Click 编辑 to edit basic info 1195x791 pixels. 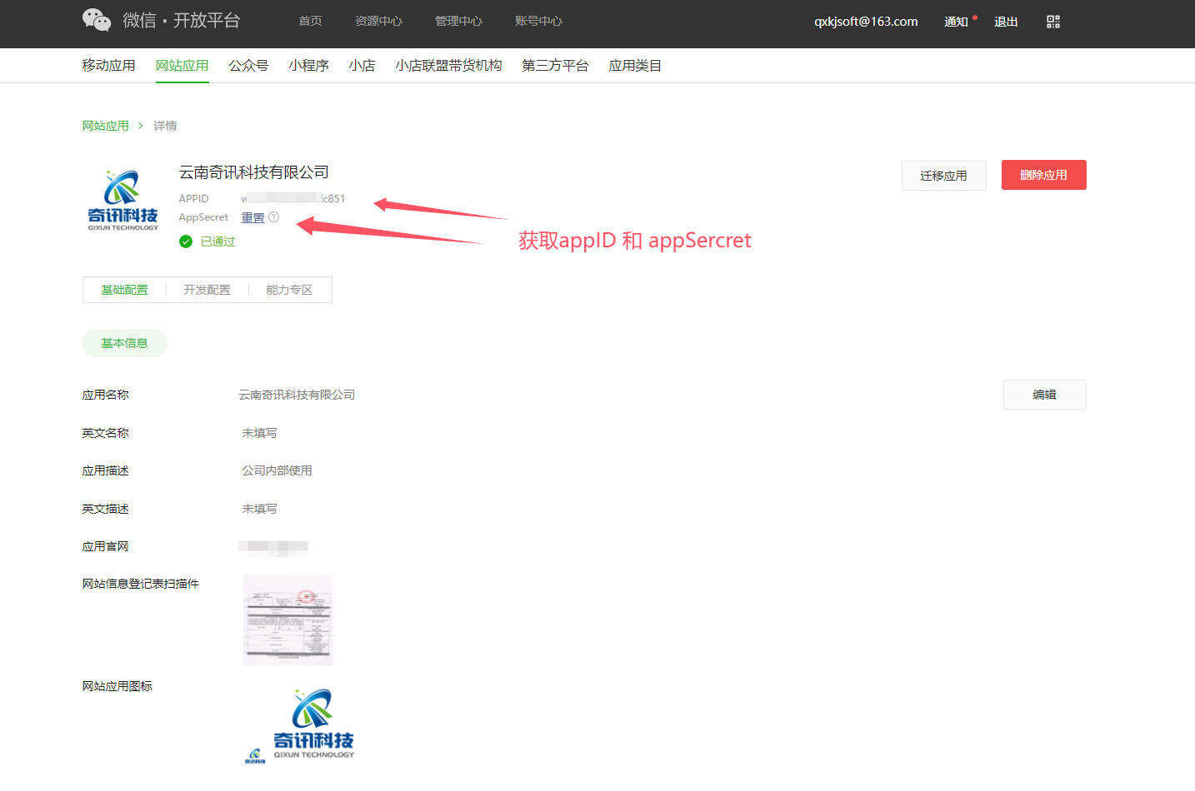click(1044, 395)
